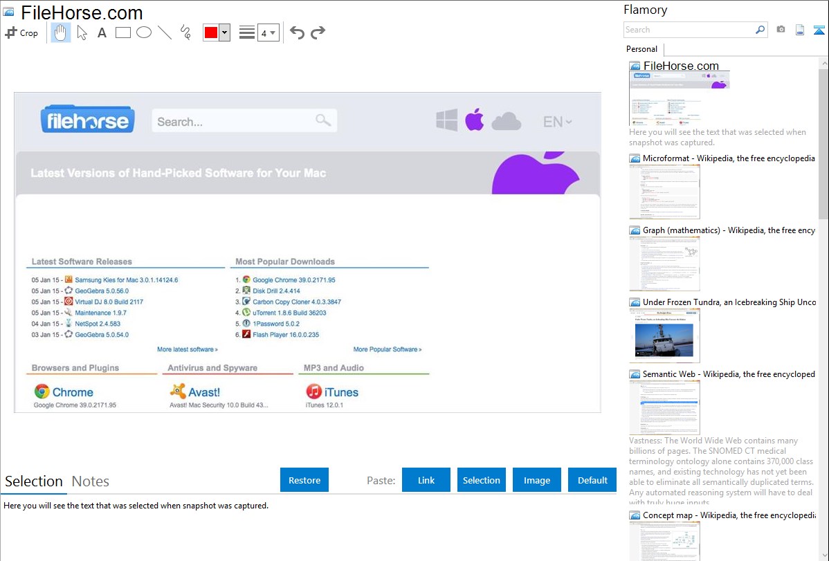Open the Selection tab
Viewport: 829px width, 561px height.
(x=34, y=481)
